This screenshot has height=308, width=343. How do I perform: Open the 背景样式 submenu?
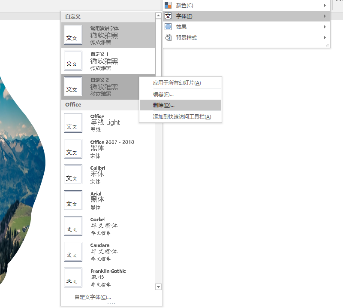(x=246, y=37)
